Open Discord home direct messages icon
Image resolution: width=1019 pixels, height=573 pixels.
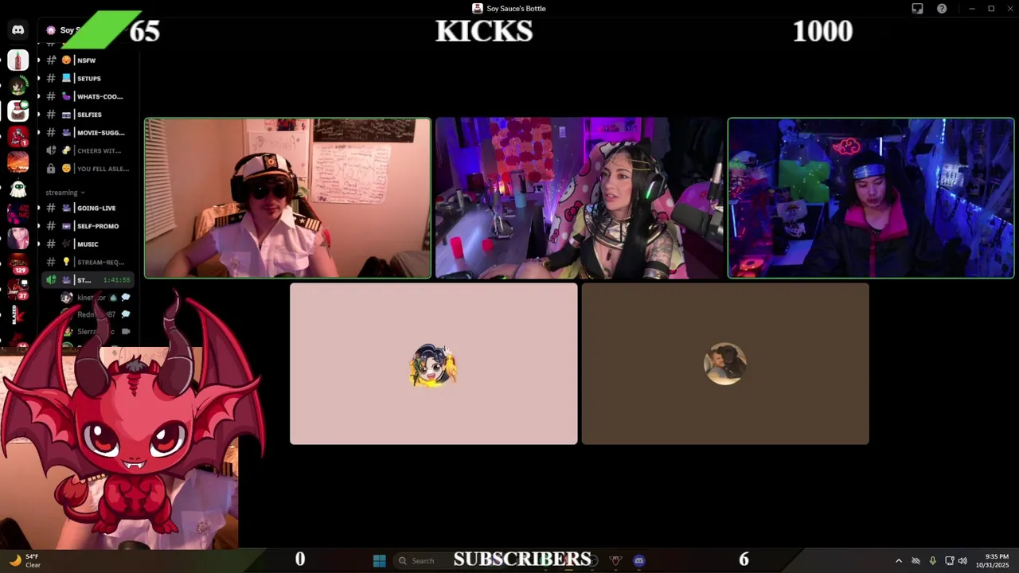point(18,30)
